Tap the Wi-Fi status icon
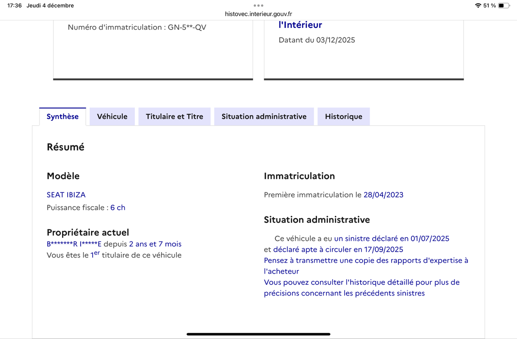Screen dimensions: 517x339 point(478,6)
